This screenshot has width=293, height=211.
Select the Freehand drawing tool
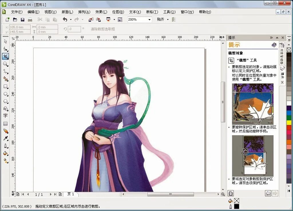(x=5, y=71)
